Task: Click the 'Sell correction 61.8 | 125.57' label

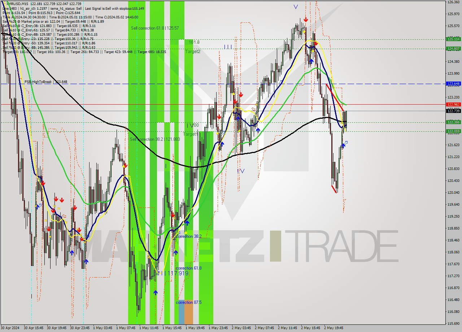Action: [155, 28]
